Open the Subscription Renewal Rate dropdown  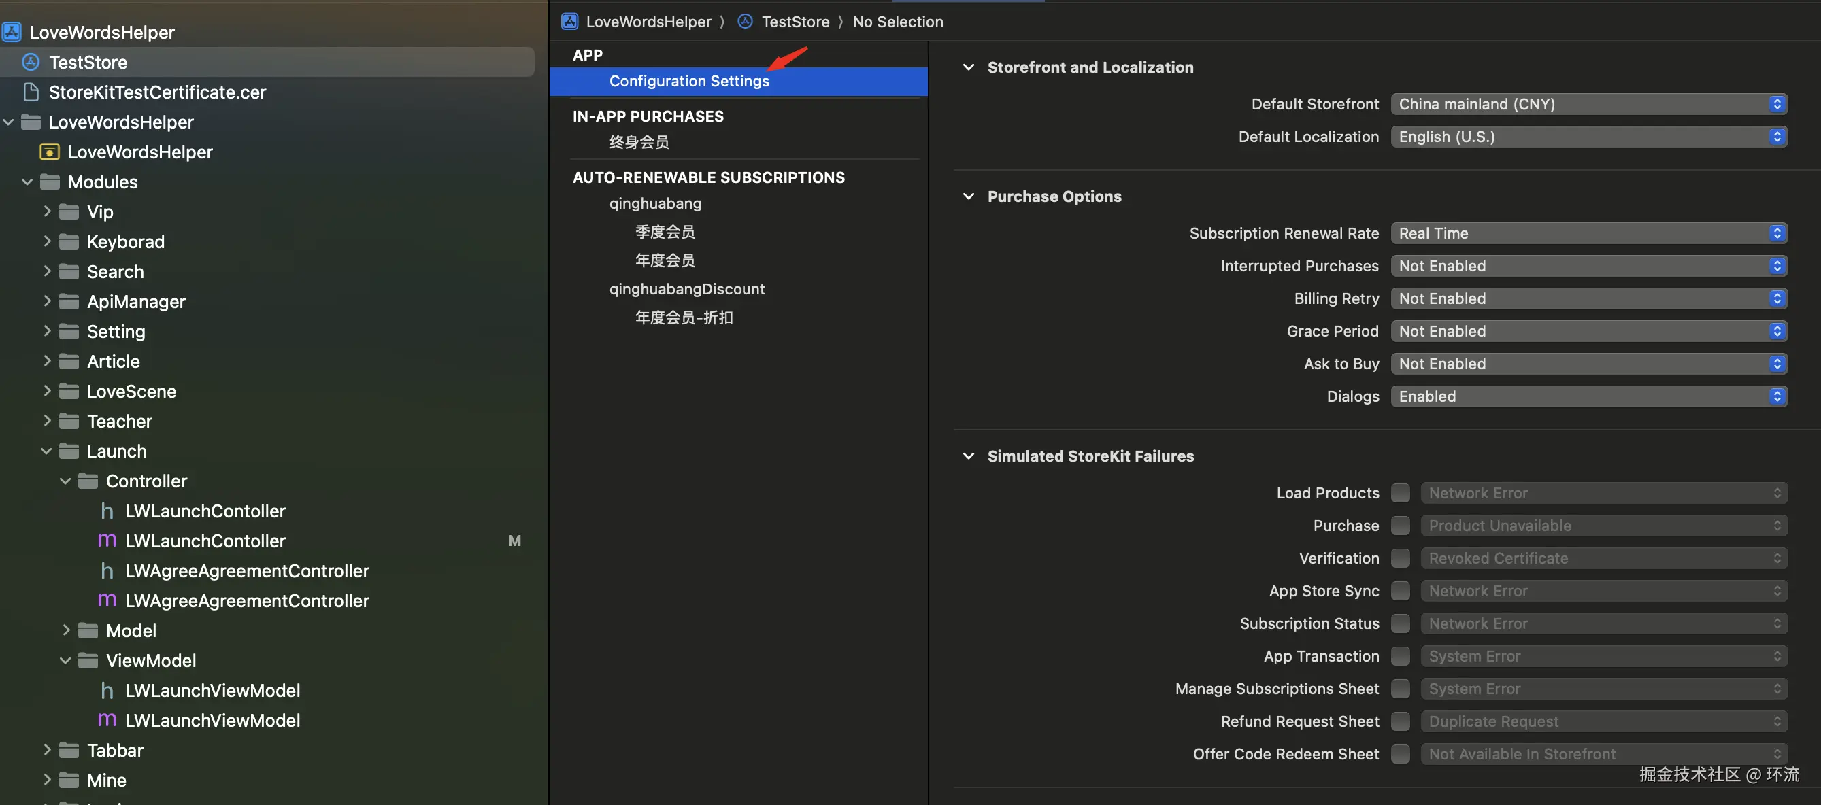[x=1588, y=233]
